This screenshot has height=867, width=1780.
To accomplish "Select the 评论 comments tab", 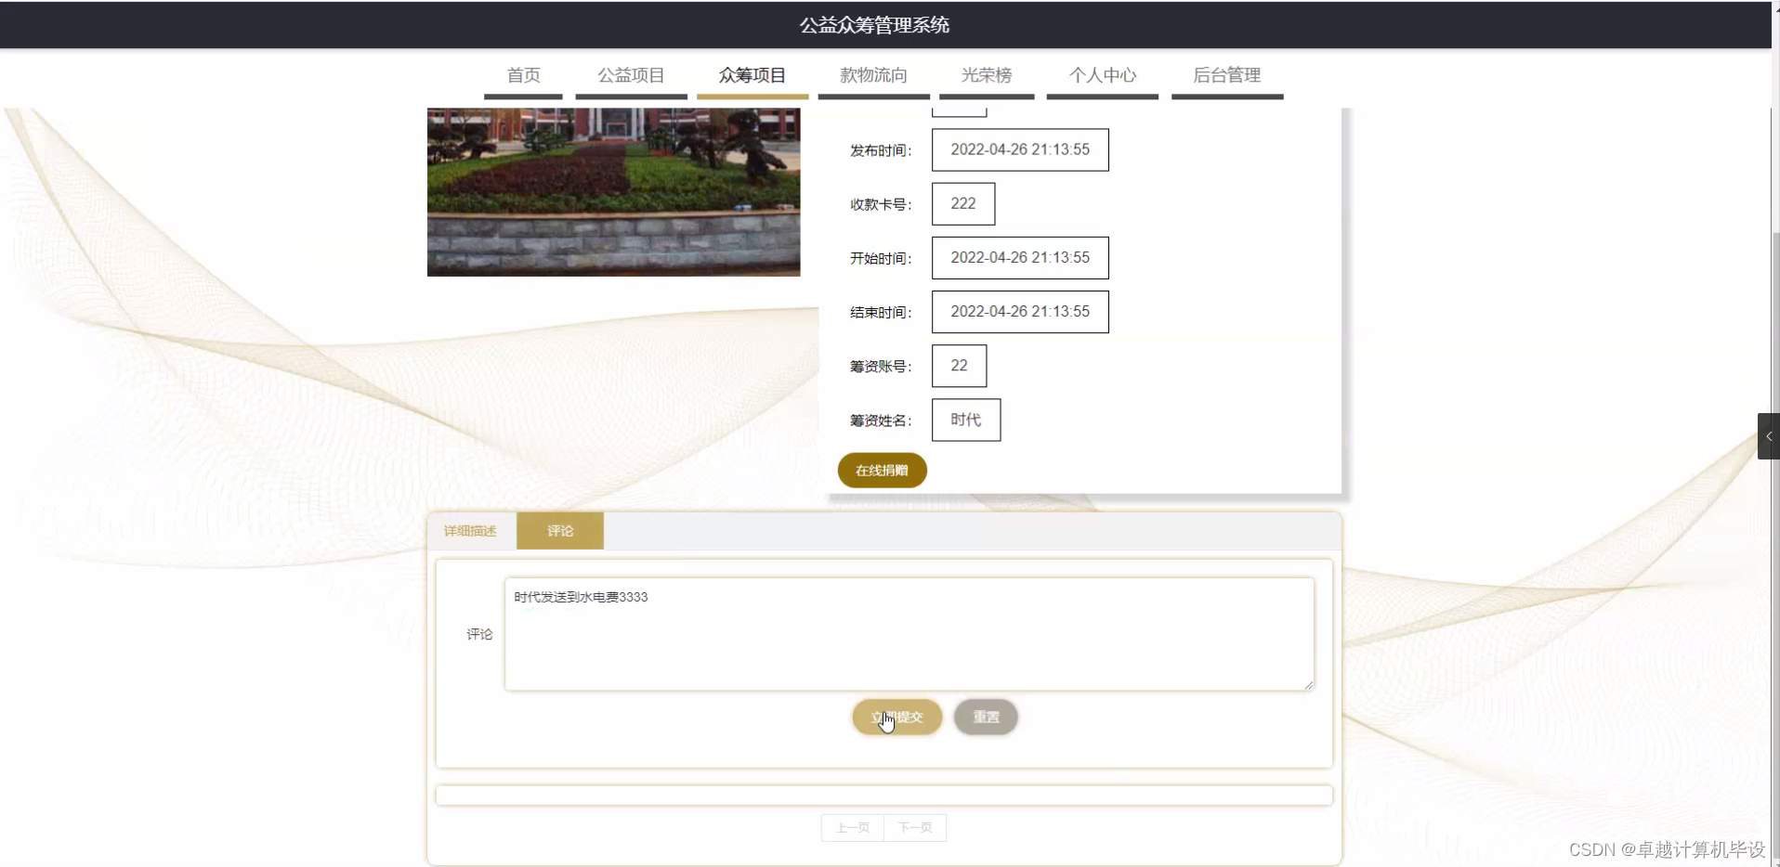I will (x=558, y=530).
